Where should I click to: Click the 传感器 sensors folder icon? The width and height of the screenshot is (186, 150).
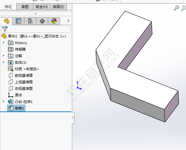(x=11, y=49)
